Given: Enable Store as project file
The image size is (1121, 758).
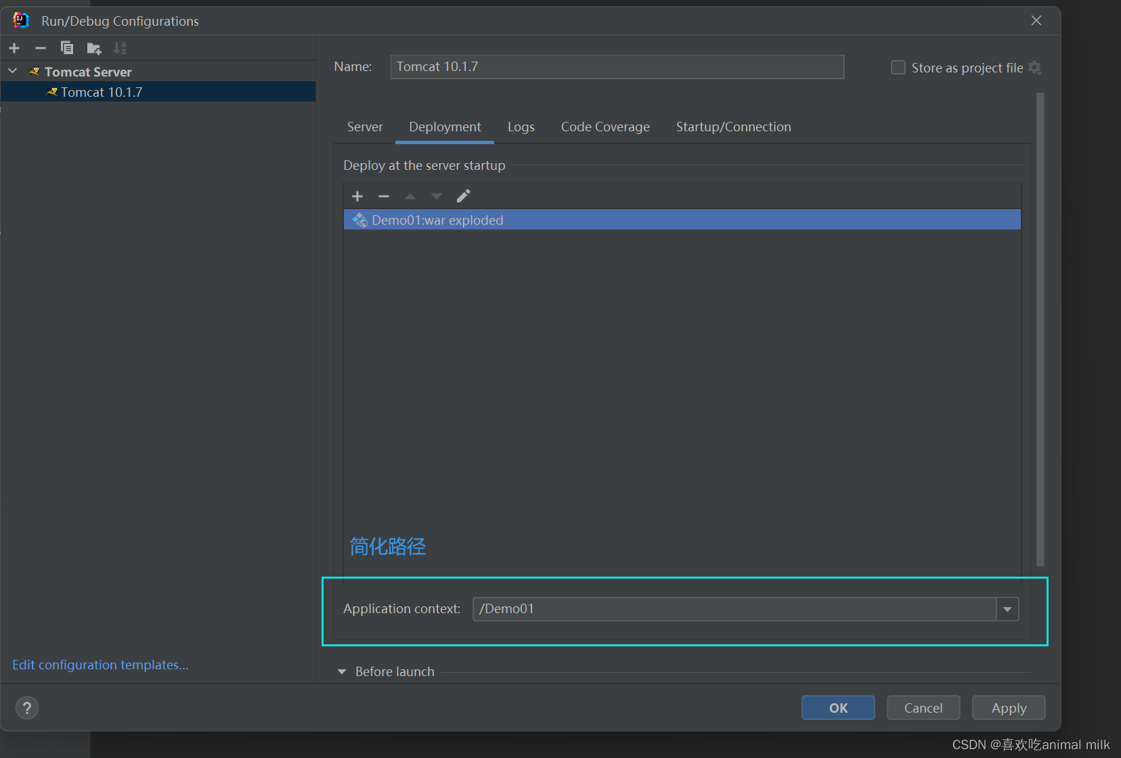Looking at the screenshot, I should (x=898, y=67).
